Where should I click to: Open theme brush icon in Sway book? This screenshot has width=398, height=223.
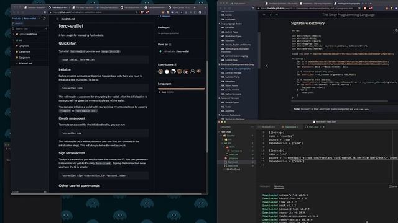point(271,15)
